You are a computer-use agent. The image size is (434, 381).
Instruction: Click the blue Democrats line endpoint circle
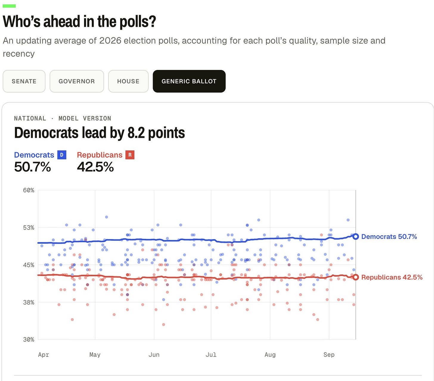point(355,237)
